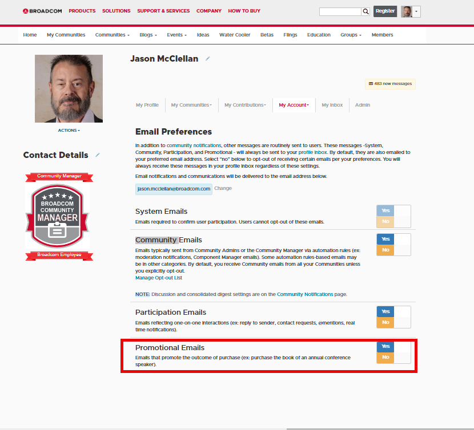The image size is (474, 430).
Task: Click the Register button
Action: click(385, 11)
